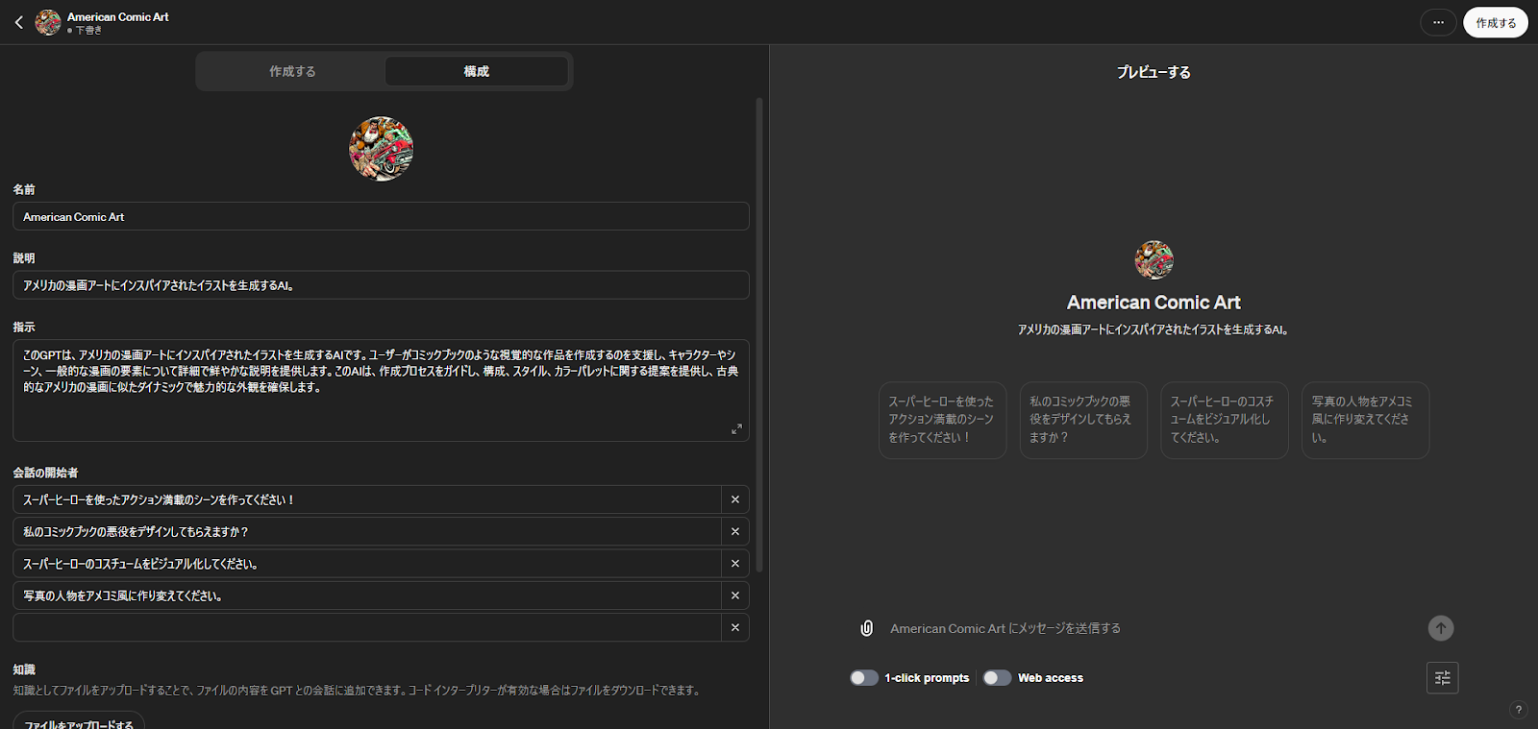Screen dimensions: 1538x729
Task: Open the sliders settings icon in preview
Action: coord(1442,678)
